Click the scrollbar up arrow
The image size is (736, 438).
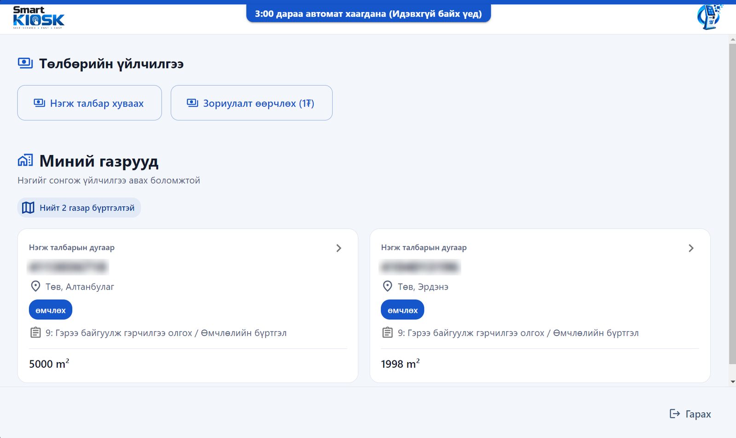[x=732, y=40]
